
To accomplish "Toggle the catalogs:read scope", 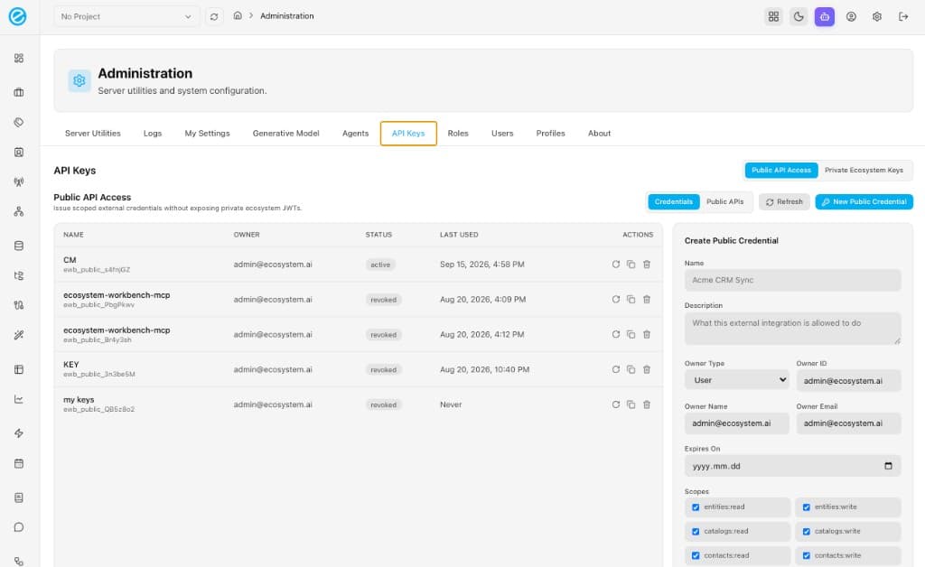I will 696,531.
